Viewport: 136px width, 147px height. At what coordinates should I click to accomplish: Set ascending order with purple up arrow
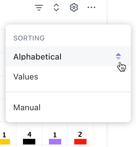pyautogui.click(x=118, y=54)
